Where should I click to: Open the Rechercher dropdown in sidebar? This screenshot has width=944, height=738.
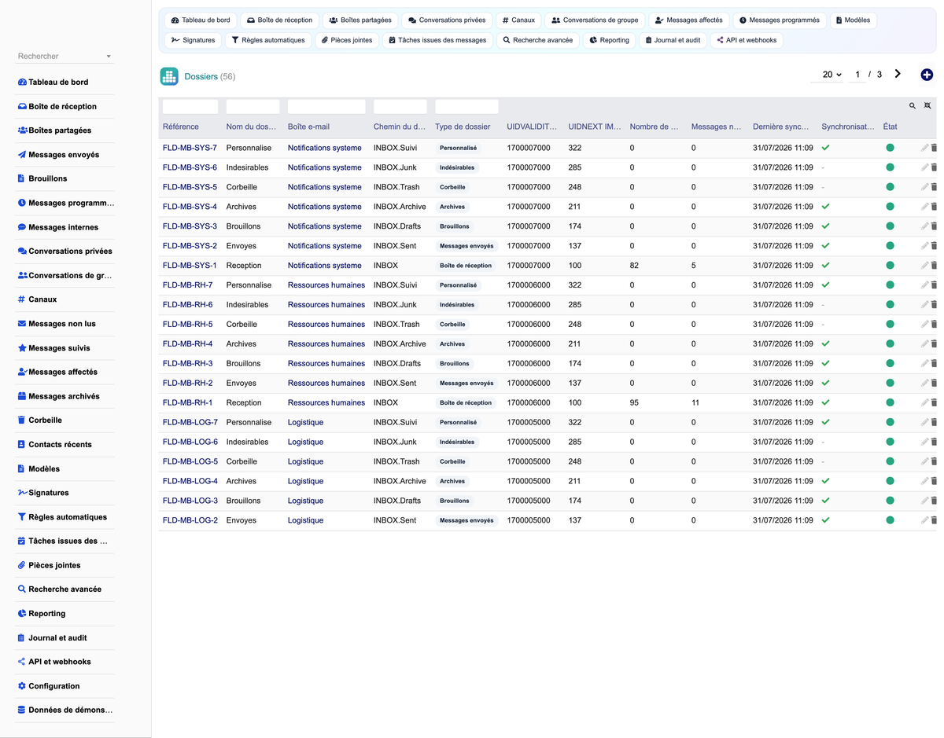(65, 57)
